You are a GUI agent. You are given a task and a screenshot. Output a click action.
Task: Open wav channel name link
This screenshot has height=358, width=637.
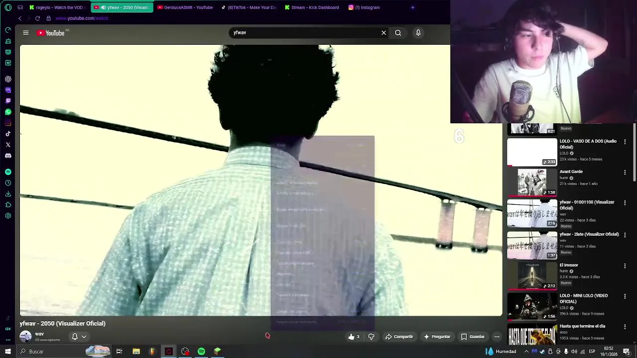coord(39,334)
